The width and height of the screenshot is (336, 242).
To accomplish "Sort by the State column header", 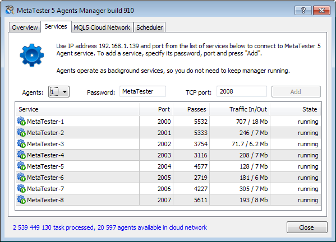I will click(296, 109).
